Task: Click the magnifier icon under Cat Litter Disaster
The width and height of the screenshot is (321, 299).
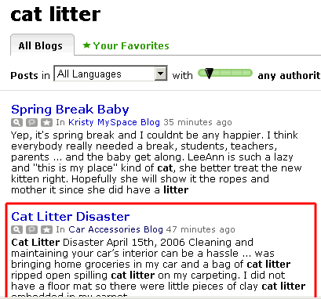Action: (x=16, y=229)
